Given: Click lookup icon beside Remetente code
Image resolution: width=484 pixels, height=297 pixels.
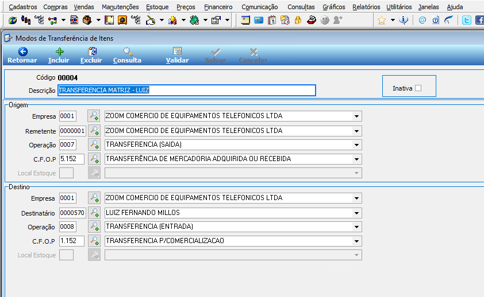Looking at the screenshot, I should click(x=94, y=131).
